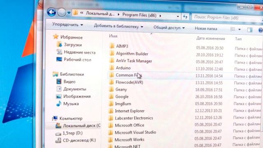Image resolution: width=263 pixels, height=148 pixels.
Task: Select the 1,5тер (D:) drive
Action: (x=73, y=133)
